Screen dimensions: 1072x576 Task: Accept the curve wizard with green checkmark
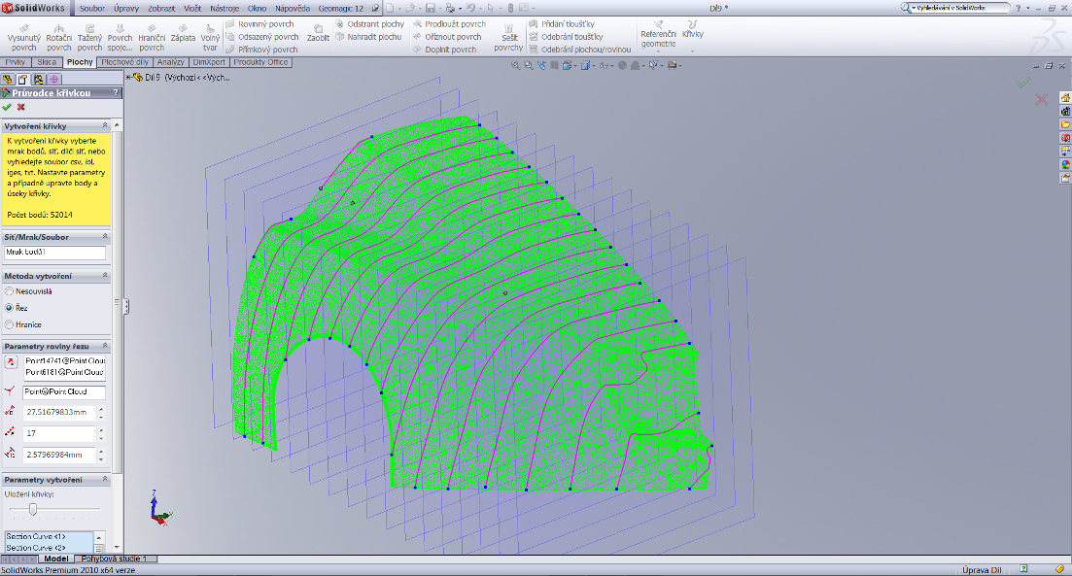point(8,107)
